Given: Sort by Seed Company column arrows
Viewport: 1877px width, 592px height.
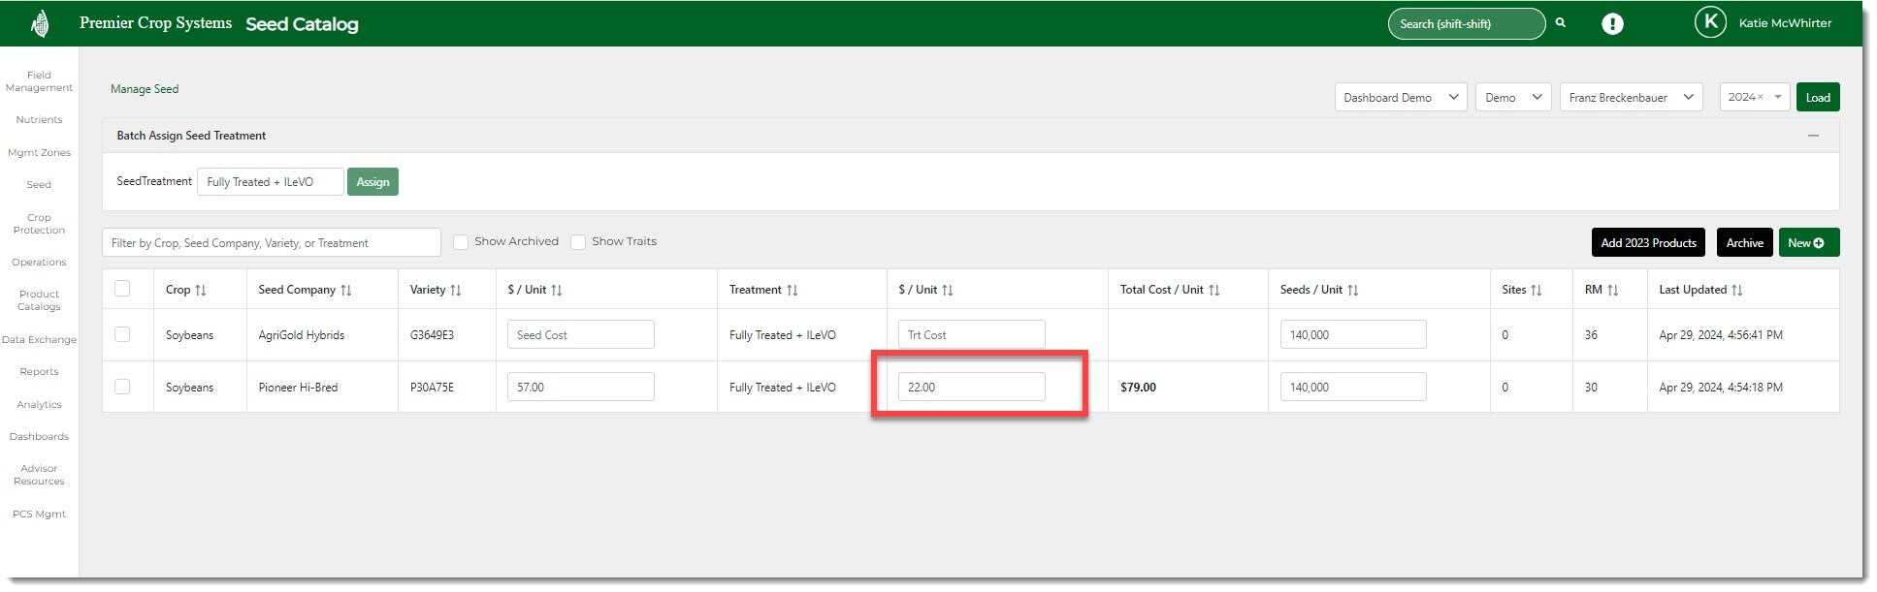Looking at the screenshot, I should click(x=346, y=290).
